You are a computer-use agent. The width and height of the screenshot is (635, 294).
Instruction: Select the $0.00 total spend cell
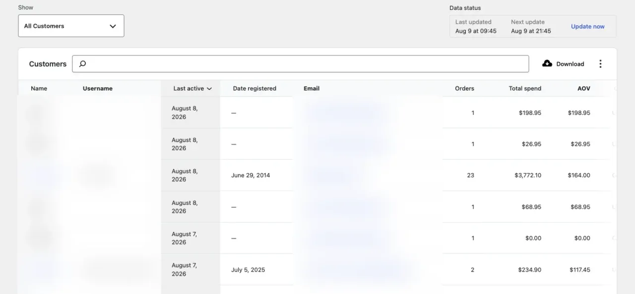(x=533, y=238)
